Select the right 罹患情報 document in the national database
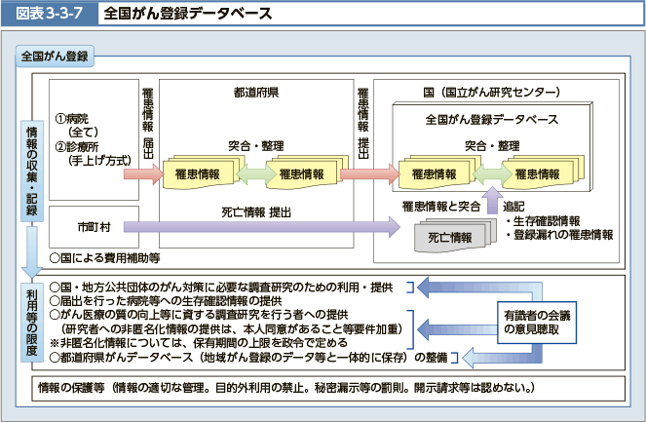 (x=539, y=174)
